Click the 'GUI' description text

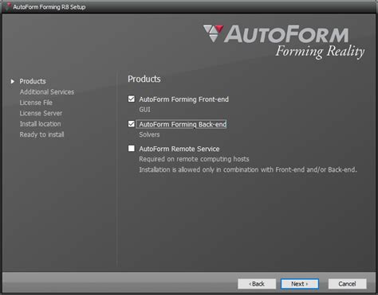[144, 110]
